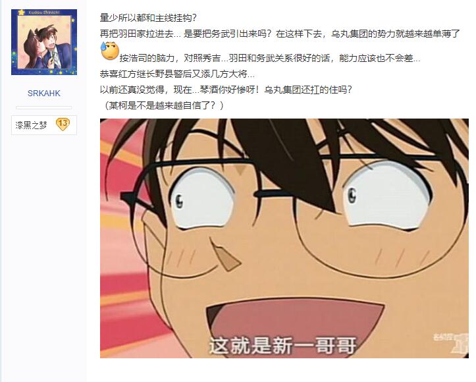476x382 pixels.
Task: Visit the SRKAHK profile link
Action: 44,94
